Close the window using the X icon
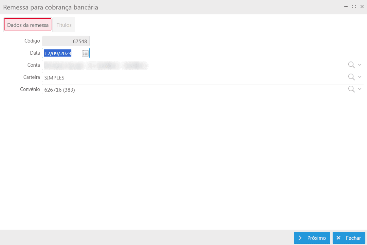This screenshot has width=367, height=245. click(362, 7)
